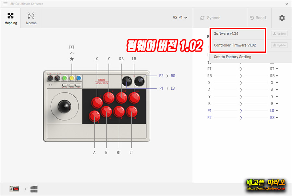Image resolution: width=292 pixels, height=196 pixels.
Task: Click the P2 round button on the arcade stick
Action: (139, 81)
